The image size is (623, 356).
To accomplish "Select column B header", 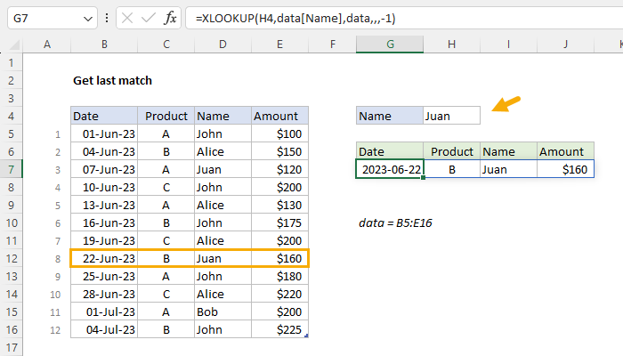I will [104, 44].
